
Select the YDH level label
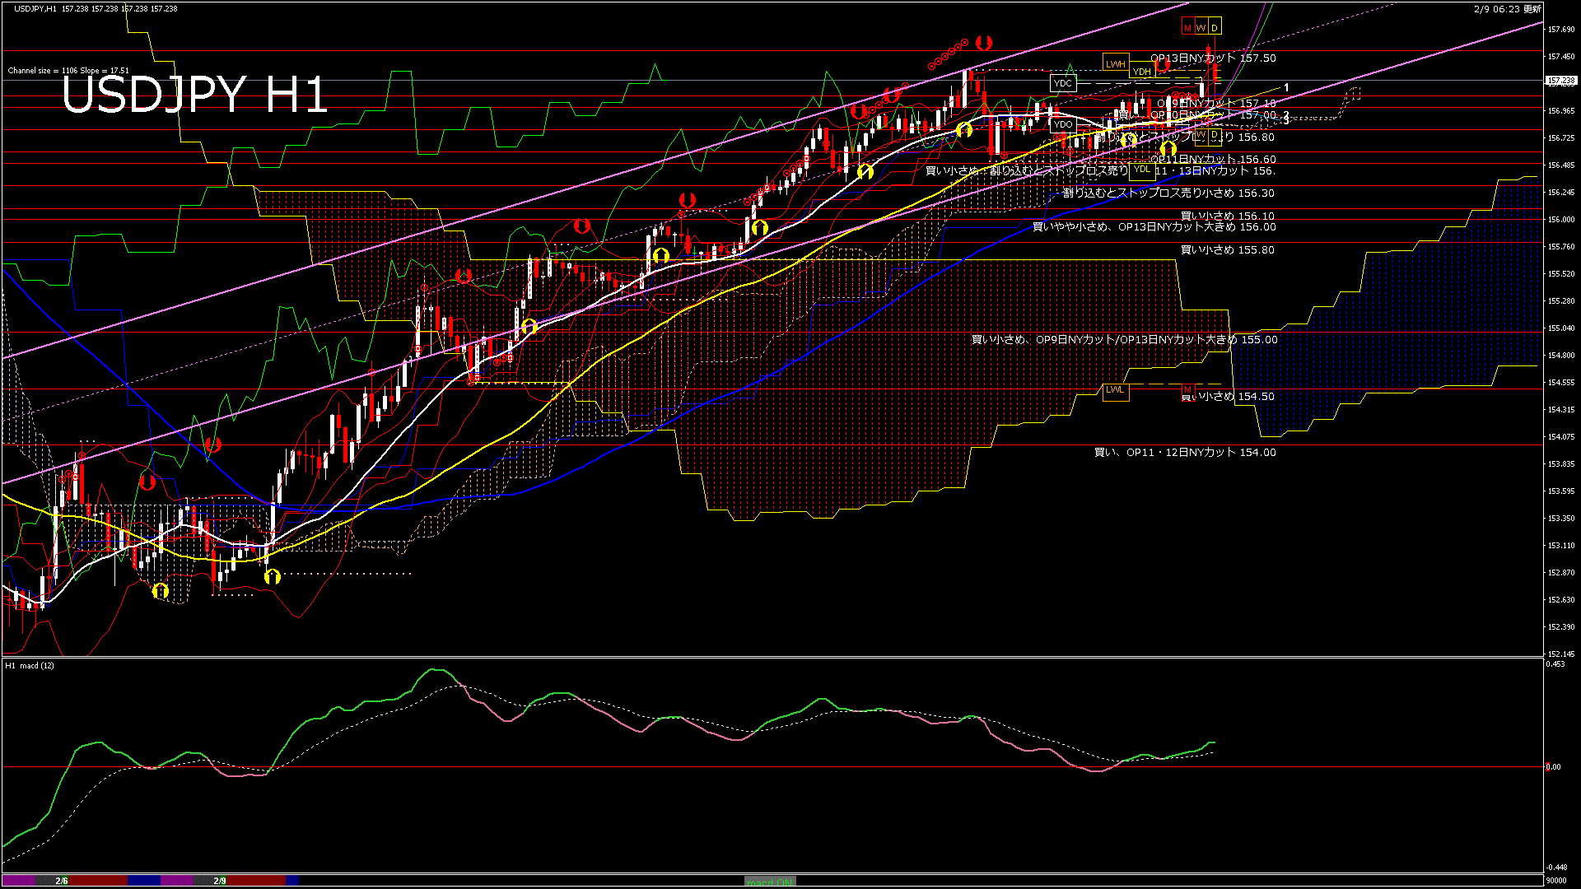pos(1141,72)
